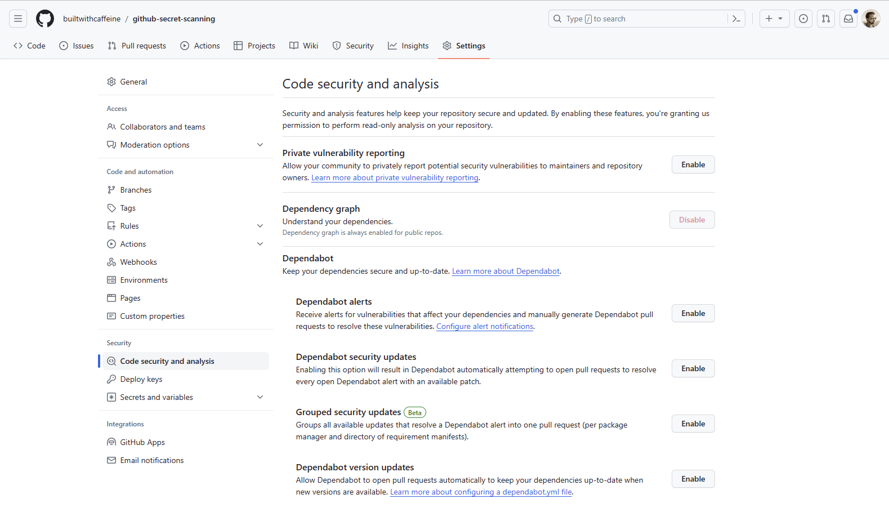
Task: Click the Email notifications mail icon
Action: [x=111, y=460]
